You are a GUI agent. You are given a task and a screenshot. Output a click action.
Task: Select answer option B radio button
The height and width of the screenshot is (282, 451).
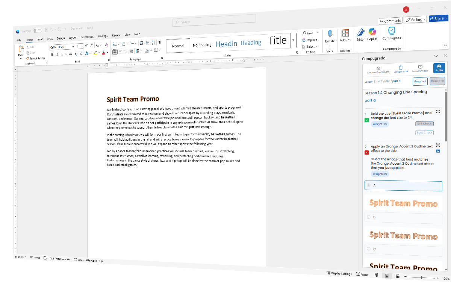coord(368,217)
